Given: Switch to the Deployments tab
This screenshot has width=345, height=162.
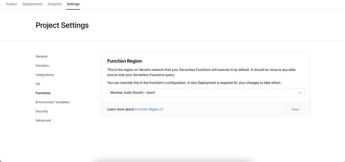Looking at the screenshot, I should [x=32, y=4].
